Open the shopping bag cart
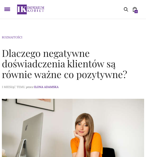Image resolution: width=146 pixels, height=157 pixels. tap(135, 9)
